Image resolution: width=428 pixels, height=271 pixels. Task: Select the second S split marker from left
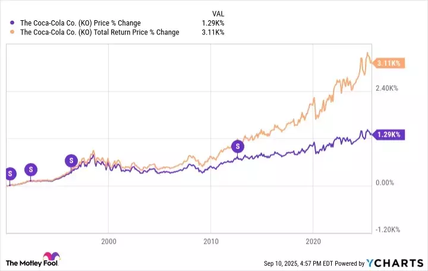tap(30, 169)
